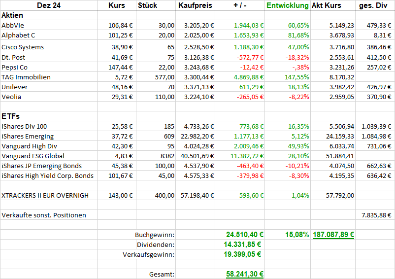Click the Buchgewinn total 24.510,40 €

[245, 235]
